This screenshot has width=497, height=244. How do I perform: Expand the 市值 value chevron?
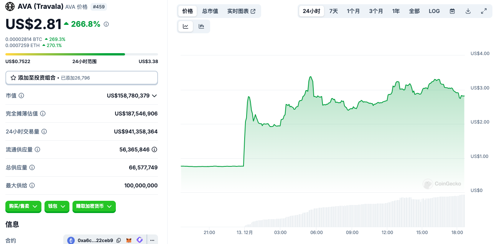155,96
